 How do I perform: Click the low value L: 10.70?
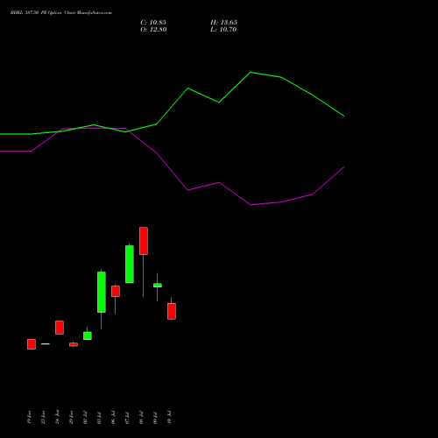tap(223, 30)
